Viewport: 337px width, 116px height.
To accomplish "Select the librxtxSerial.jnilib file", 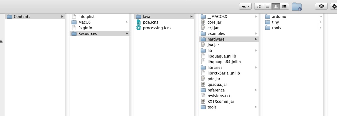I will (229, 73).
